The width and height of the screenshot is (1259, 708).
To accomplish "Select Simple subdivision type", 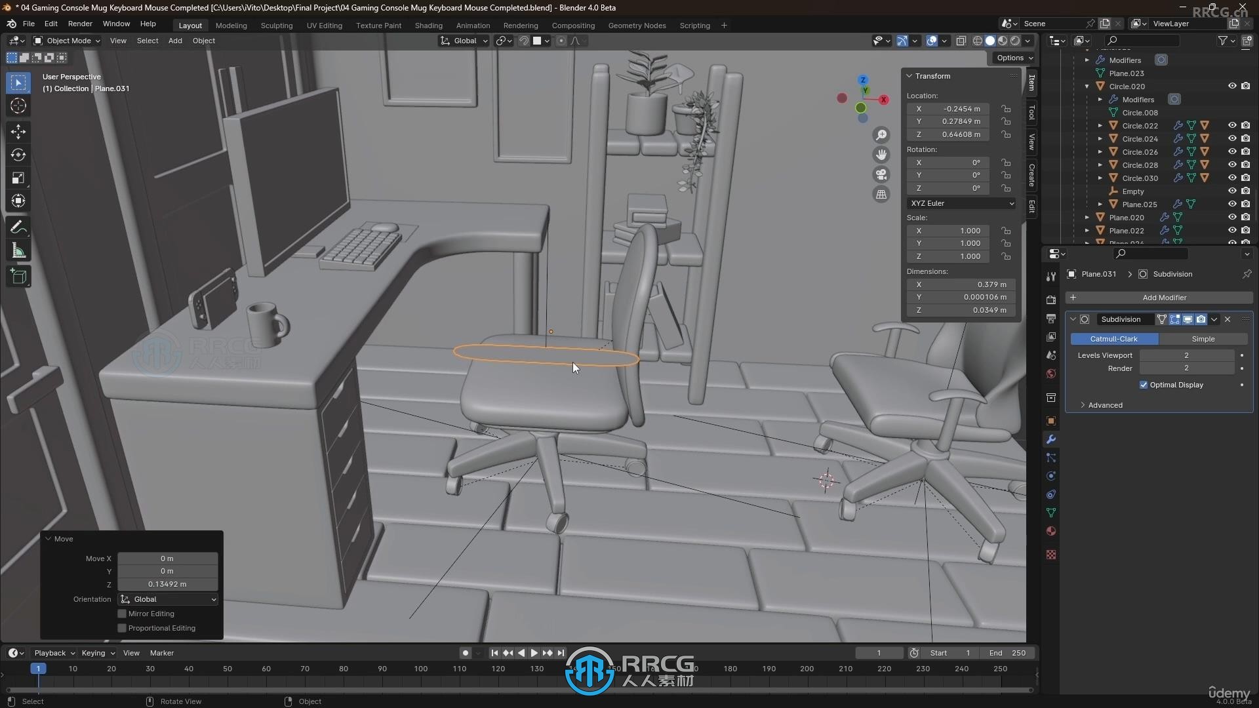I will click(x=1203, y=339).
